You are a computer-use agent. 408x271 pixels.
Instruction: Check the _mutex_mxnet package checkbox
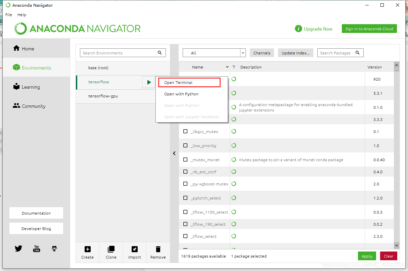[x=185, y=160]
